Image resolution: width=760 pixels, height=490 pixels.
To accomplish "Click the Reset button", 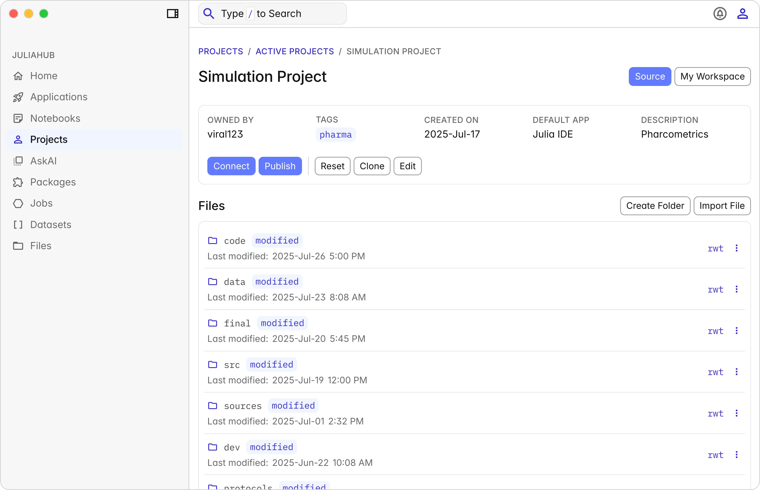I will pyautogui.click(x=332, y=166).
